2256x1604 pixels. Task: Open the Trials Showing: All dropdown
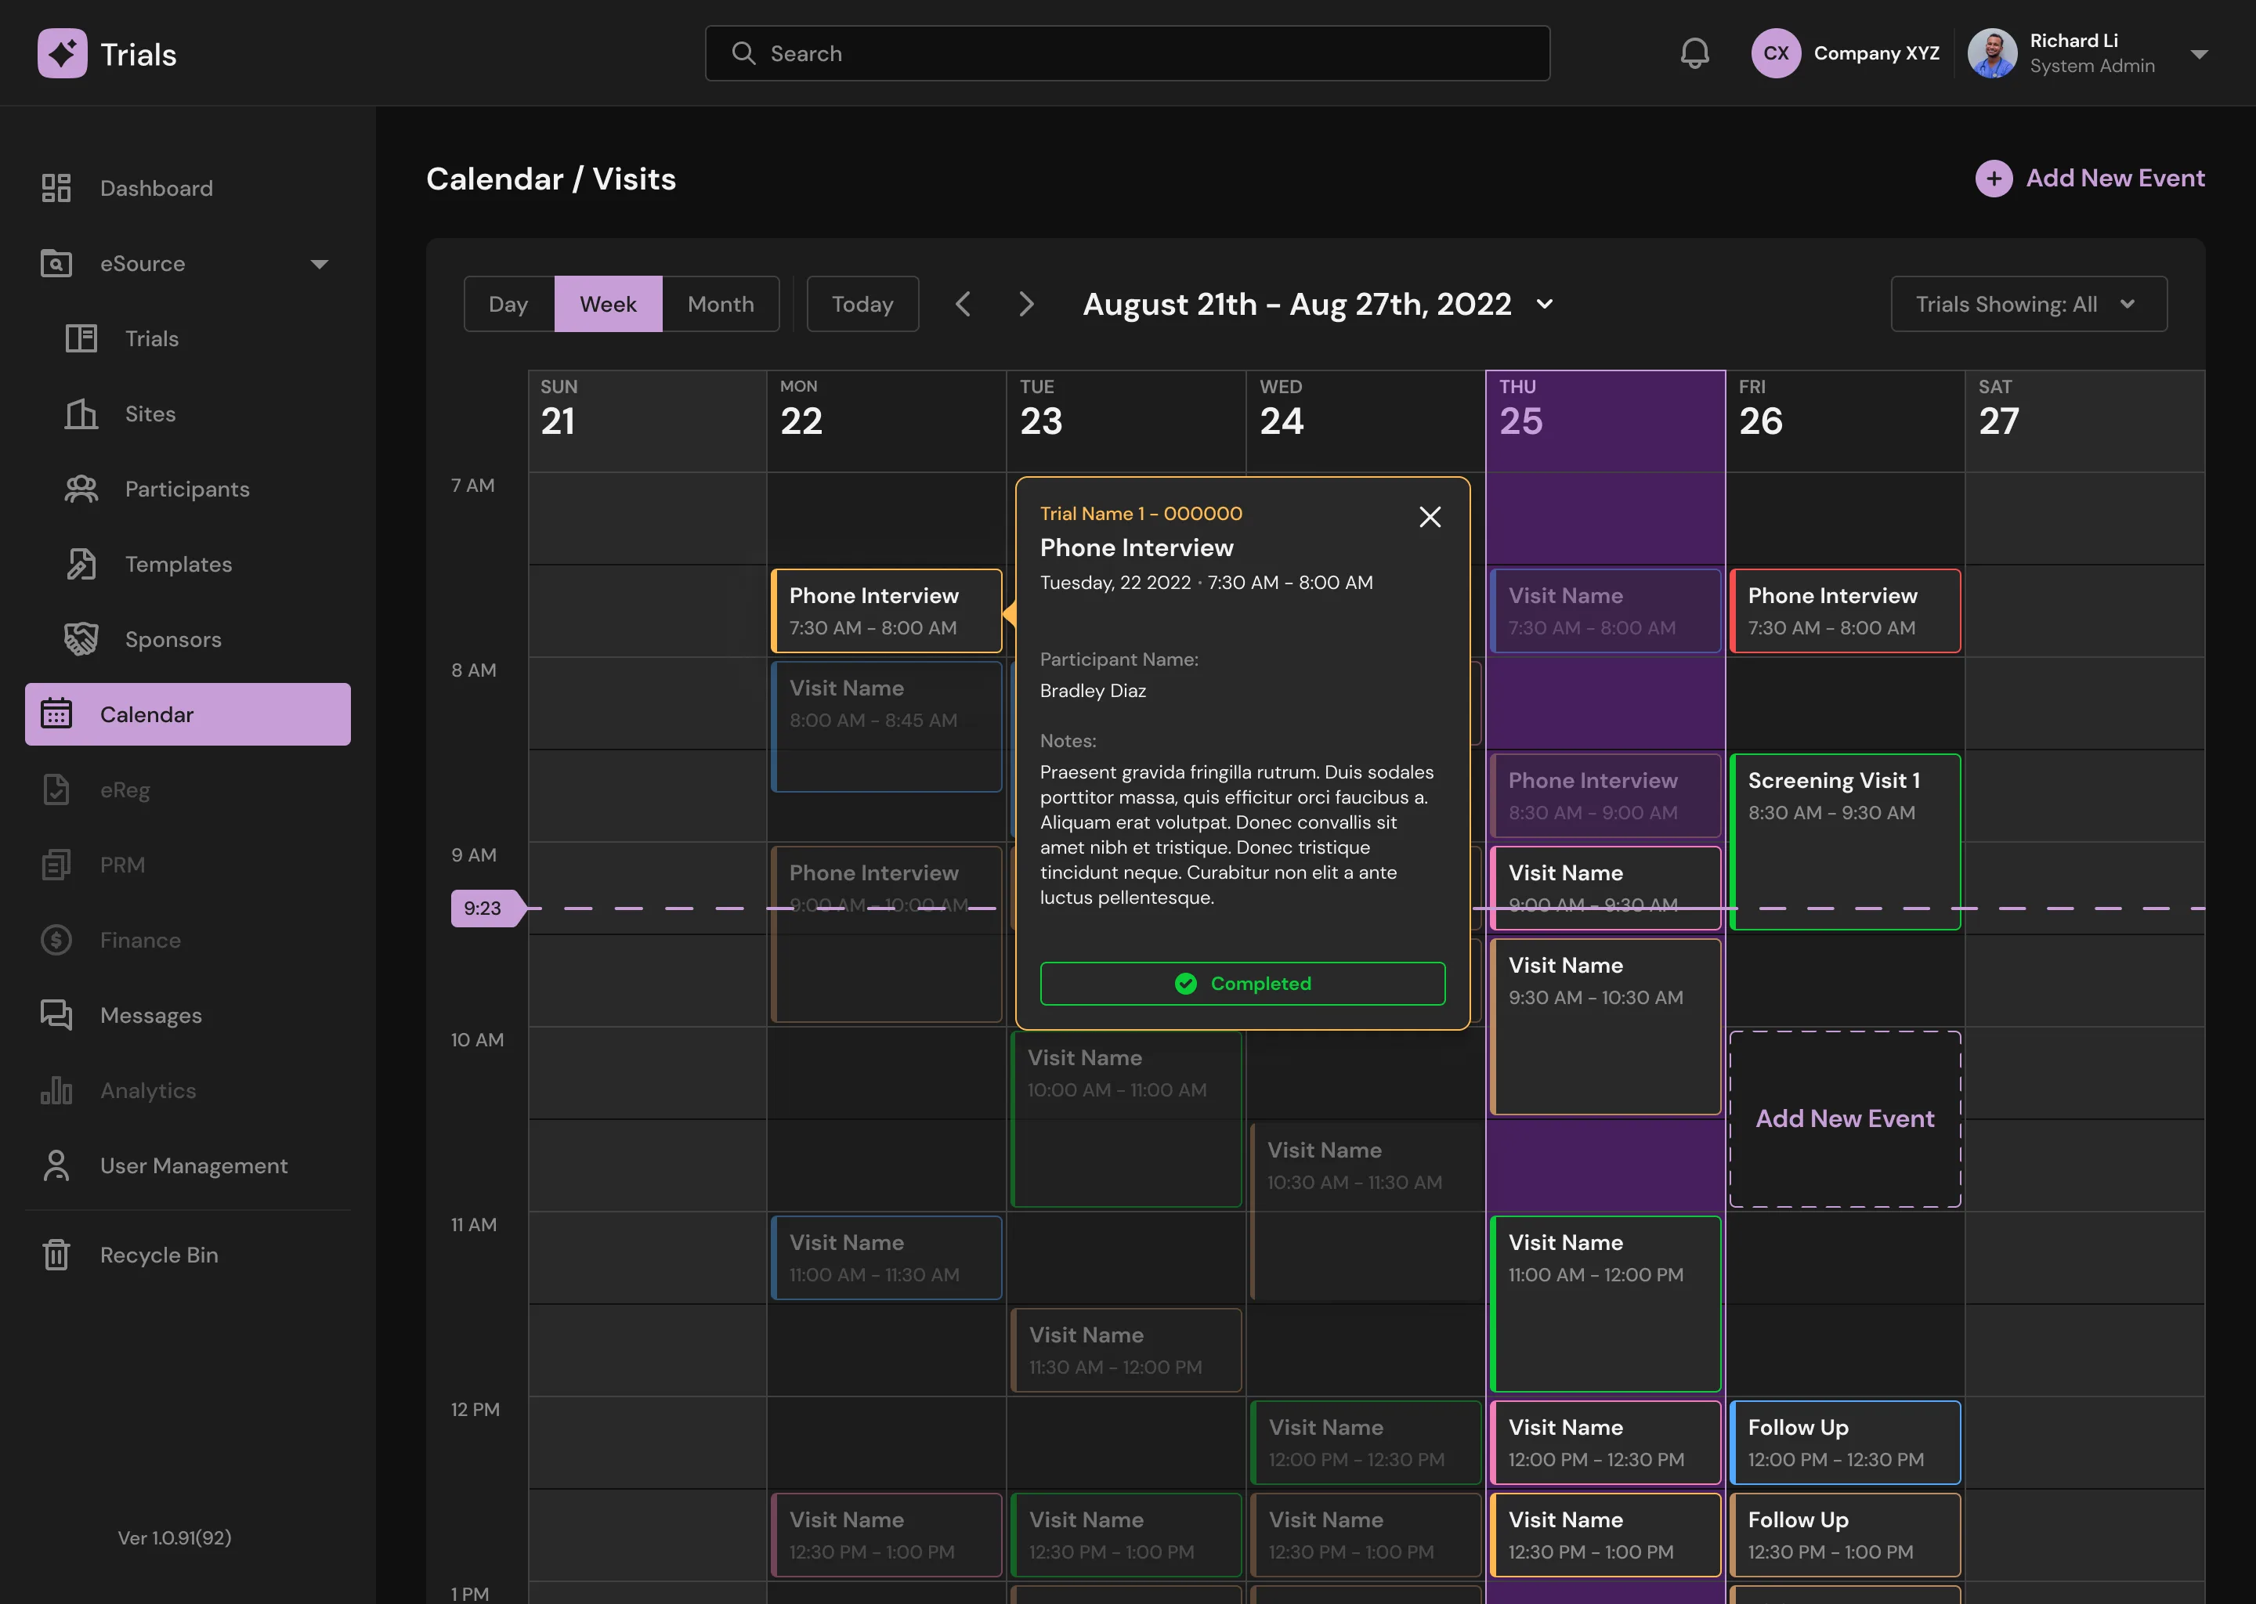tap(2029, 304)
